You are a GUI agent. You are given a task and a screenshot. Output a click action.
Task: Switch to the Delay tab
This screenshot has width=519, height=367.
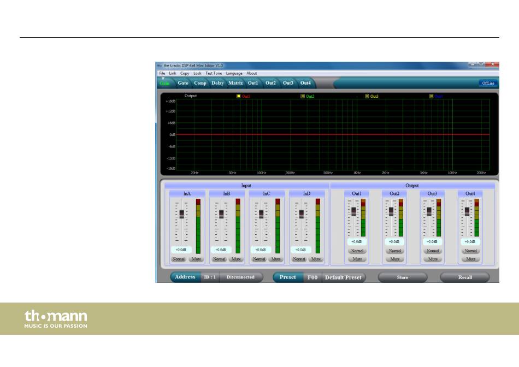[217, 83]
